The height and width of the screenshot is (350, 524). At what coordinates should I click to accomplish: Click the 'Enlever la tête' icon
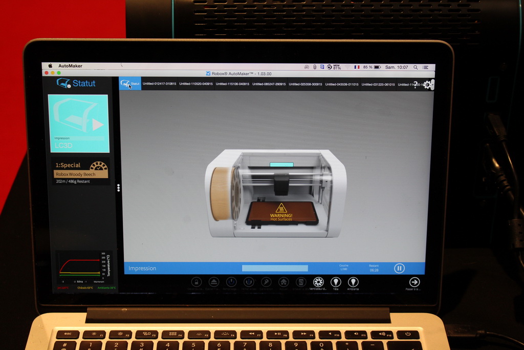301,282
